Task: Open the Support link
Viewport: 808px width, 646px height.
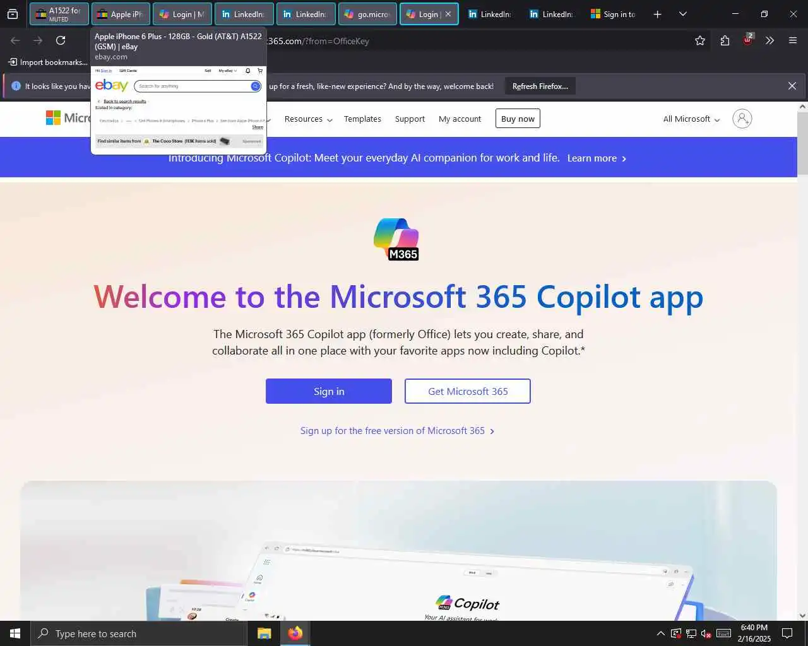Action: [x=410, y=119]
